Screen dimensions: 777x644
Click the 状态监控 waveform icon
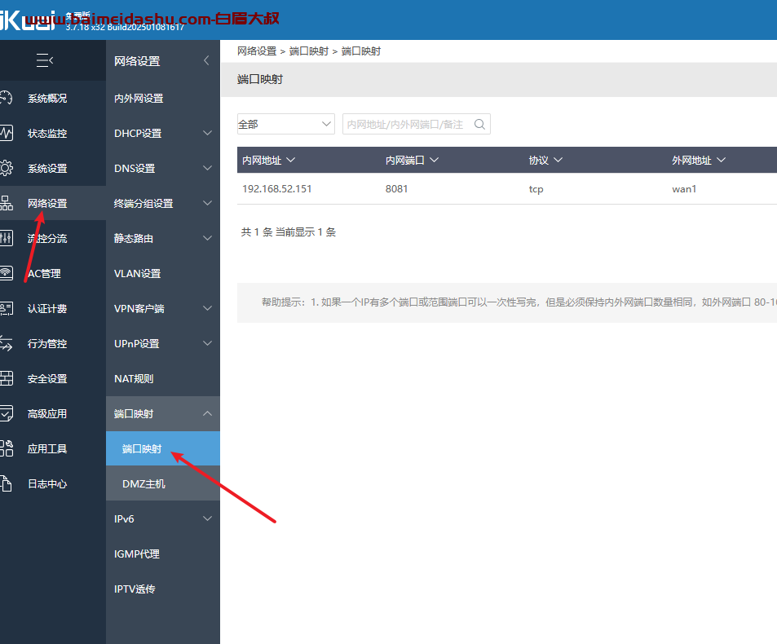click(x=6, y=133)
